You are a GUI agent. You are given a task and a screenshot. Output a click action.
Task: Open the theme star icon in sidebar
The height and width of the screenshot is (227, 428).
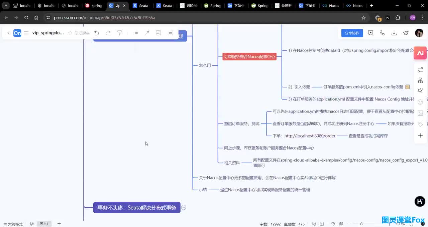tap(420, 91)
